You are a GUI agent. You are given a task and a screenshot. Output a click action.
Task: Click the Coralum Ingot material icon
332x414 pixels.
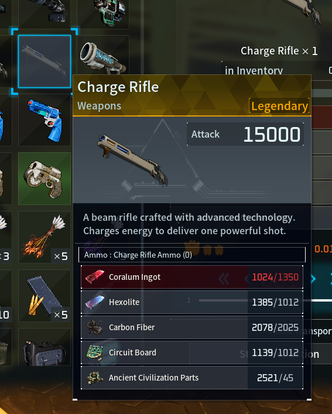95,277
